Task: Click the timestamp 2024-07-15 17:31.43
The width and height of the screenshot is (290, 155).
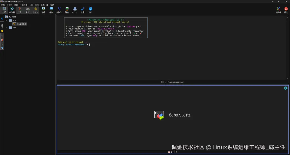Action: [70, 42]
